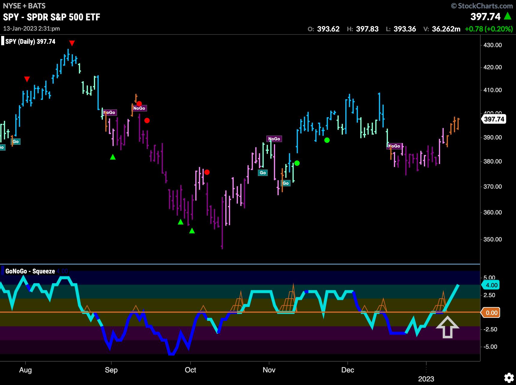Click the Oct label on the time axis

tap(190, 370)
